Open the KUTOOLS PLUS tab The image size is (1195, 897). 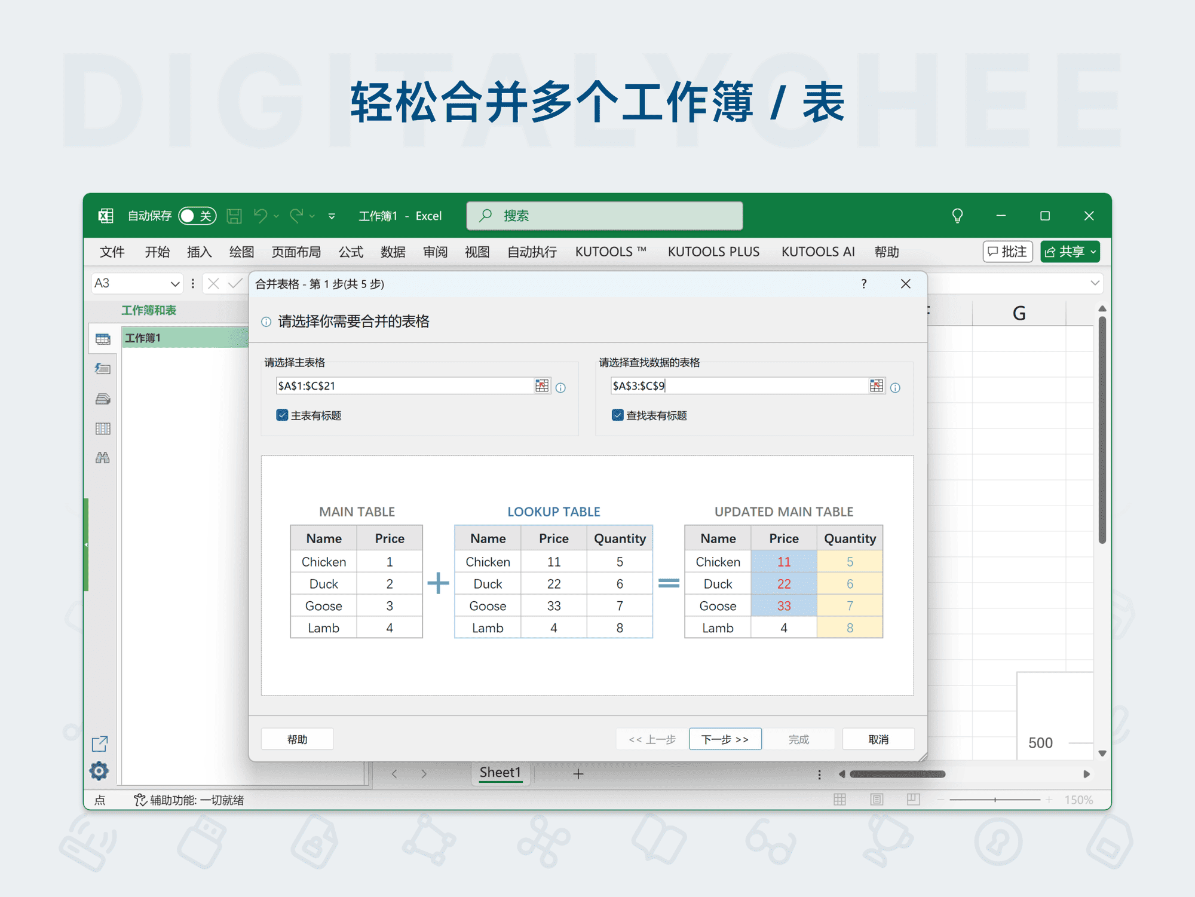click(713, 252)
